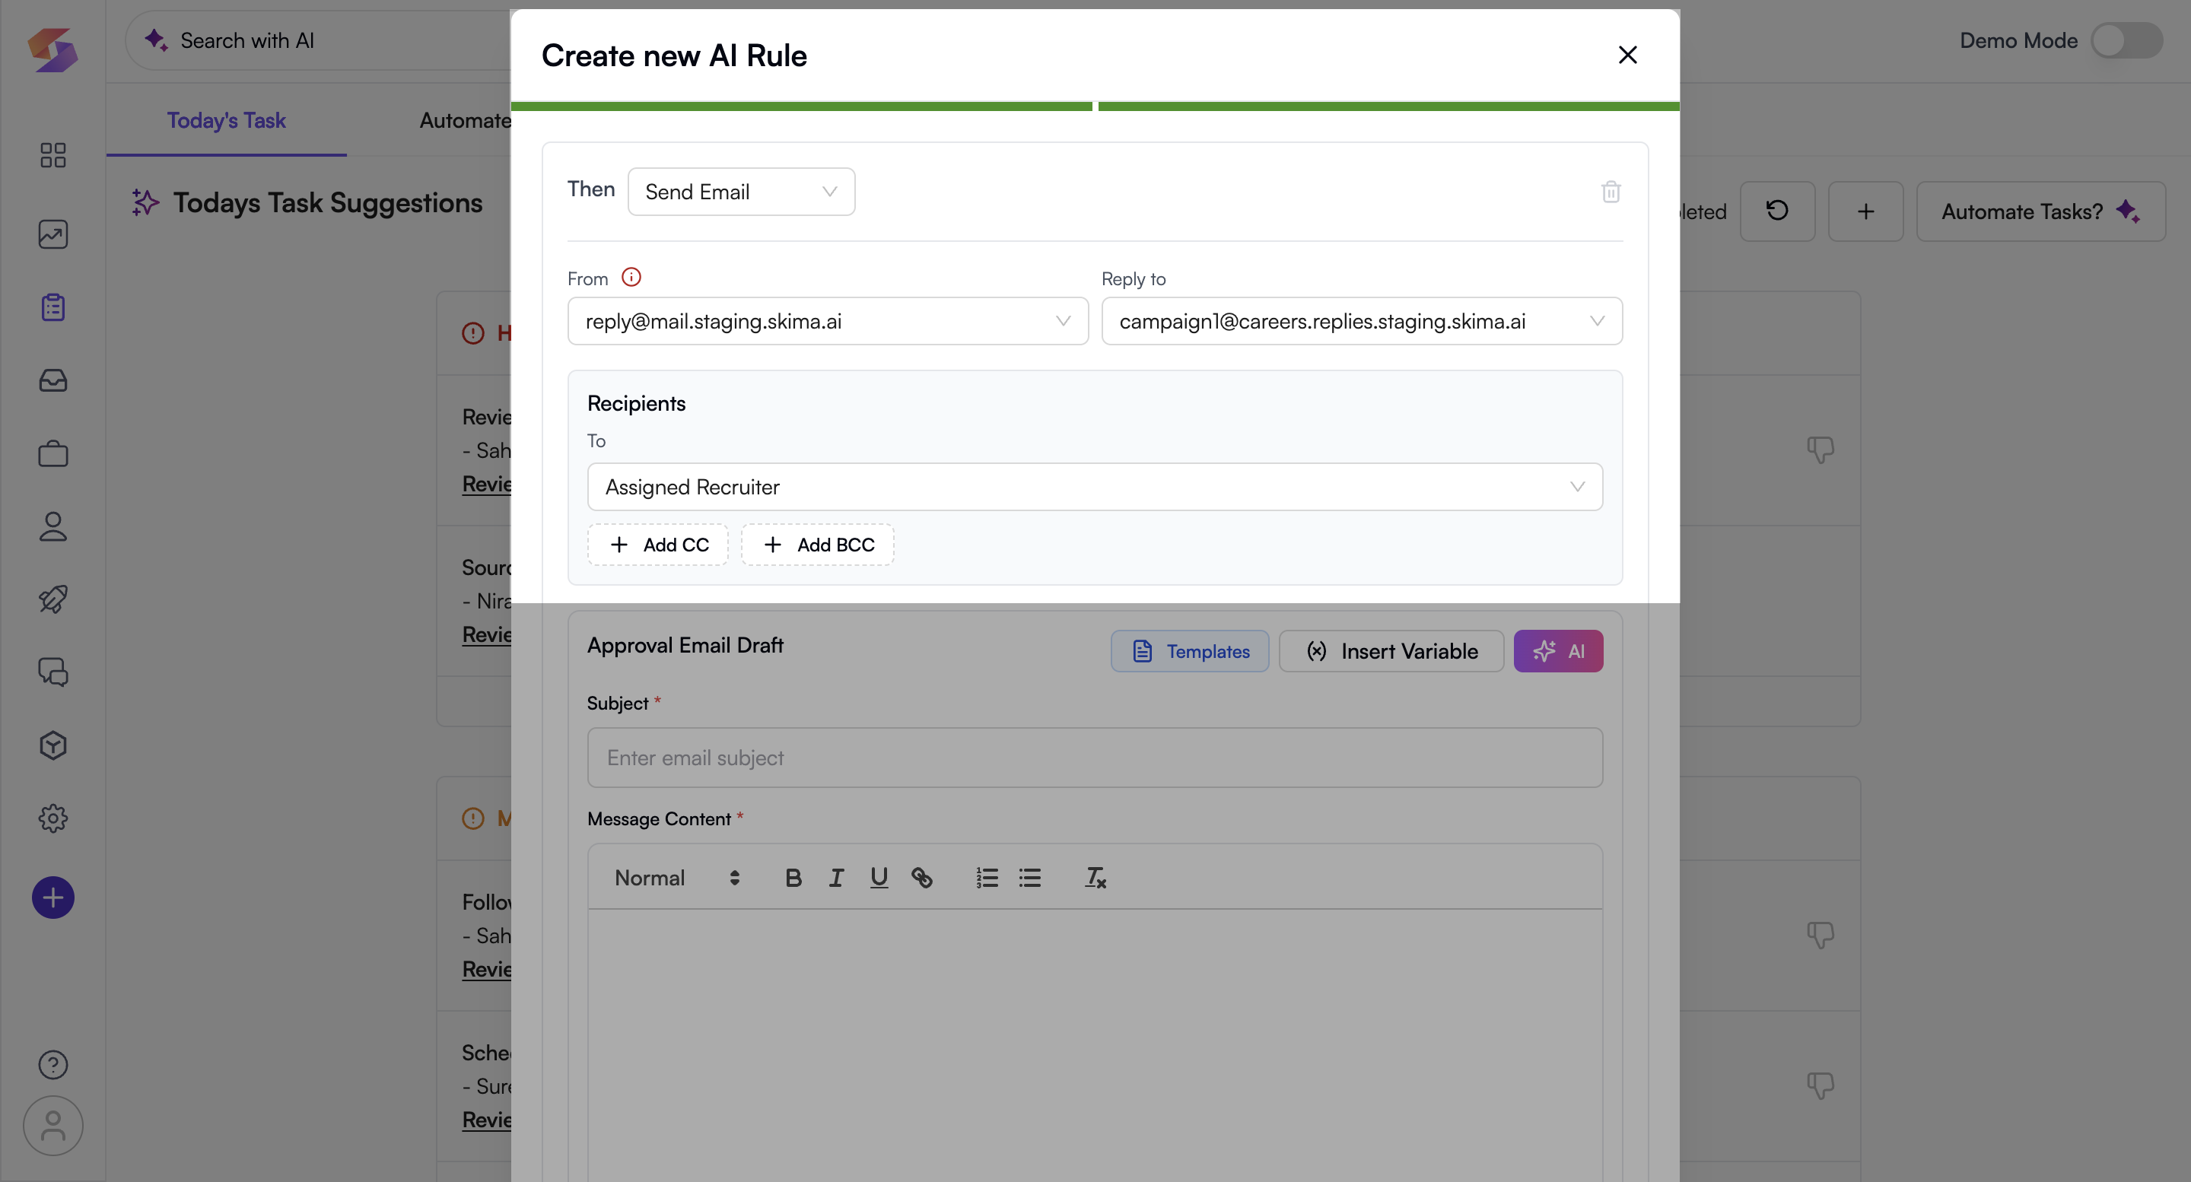Insert a numbered list in message editor

987,878
